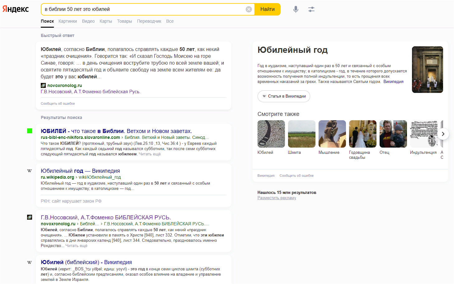Expand Библейская Русь snippet via Читать ещё
This screenshot has height=284, width=454.
76,246
